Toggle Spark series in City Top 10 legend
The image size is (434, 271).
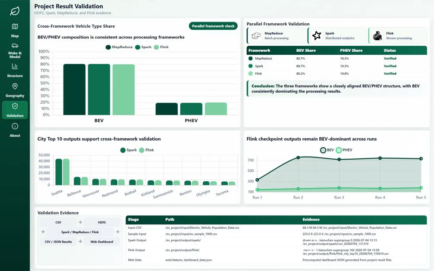pyautogui.click(x=129, y=150)
